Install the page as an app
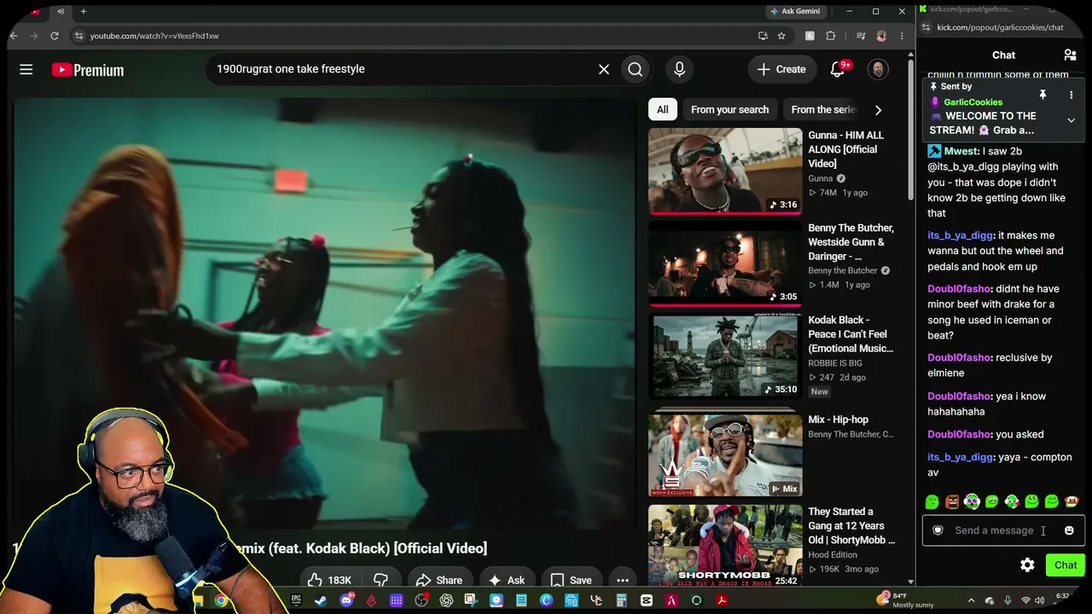 763,36
